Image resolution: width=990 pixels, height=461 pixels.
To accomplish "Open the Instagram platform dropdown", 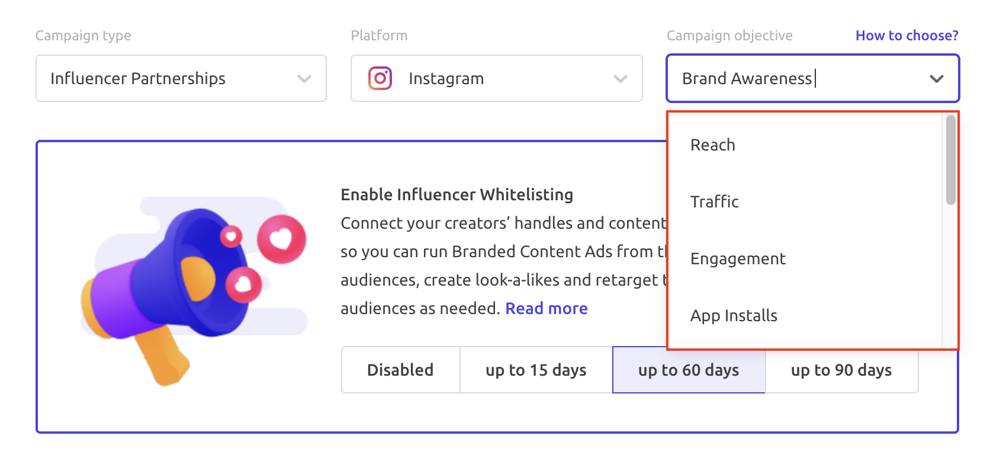I will [497, 78].
